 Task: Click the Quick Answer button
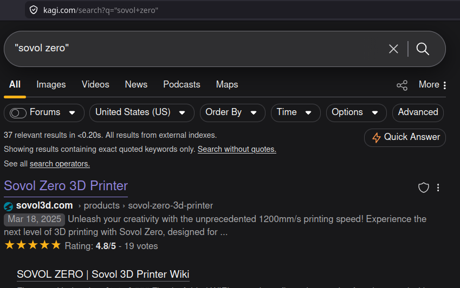tap(405, 138)
